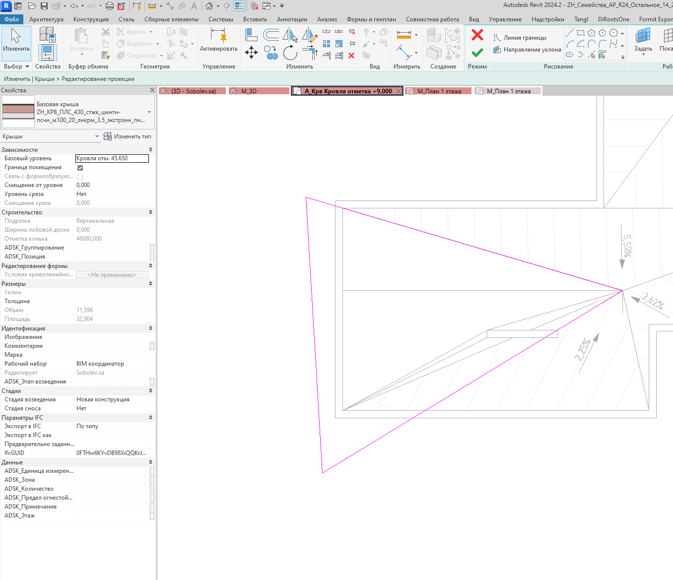Toggle ADSK_Зона checkbox
This screenshot has width=673, height=580.
tap(152, 480)
